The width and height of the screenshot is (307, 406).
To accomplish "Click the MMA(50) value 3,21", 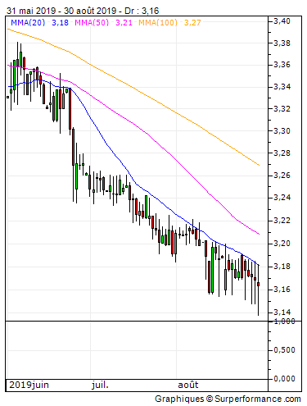I will click(124, 22).
